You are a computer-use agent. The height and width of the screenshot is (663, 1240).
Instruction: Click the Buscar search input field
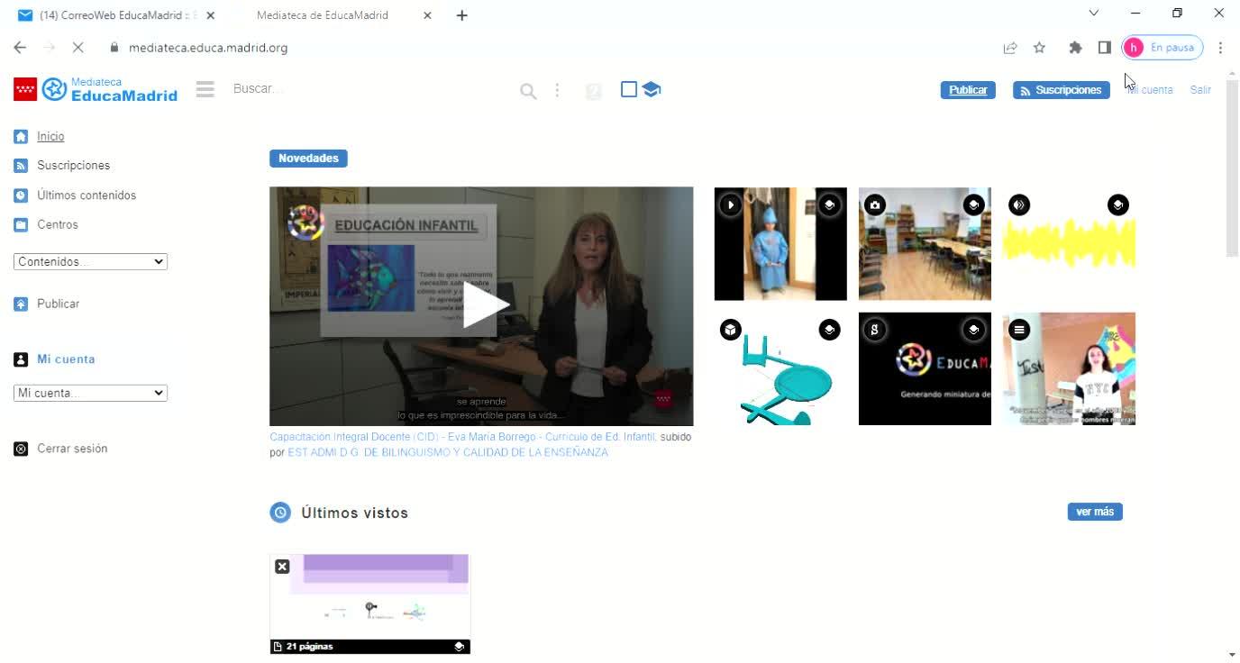pos(369,89)
